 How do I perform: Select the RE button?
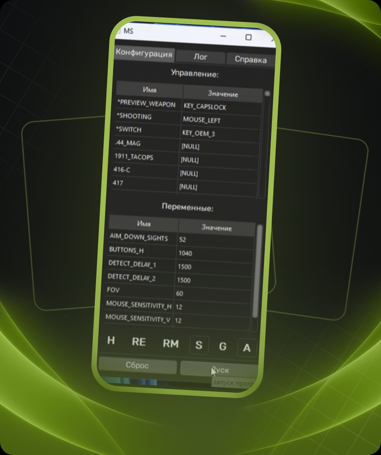click(x=139, y=341)
